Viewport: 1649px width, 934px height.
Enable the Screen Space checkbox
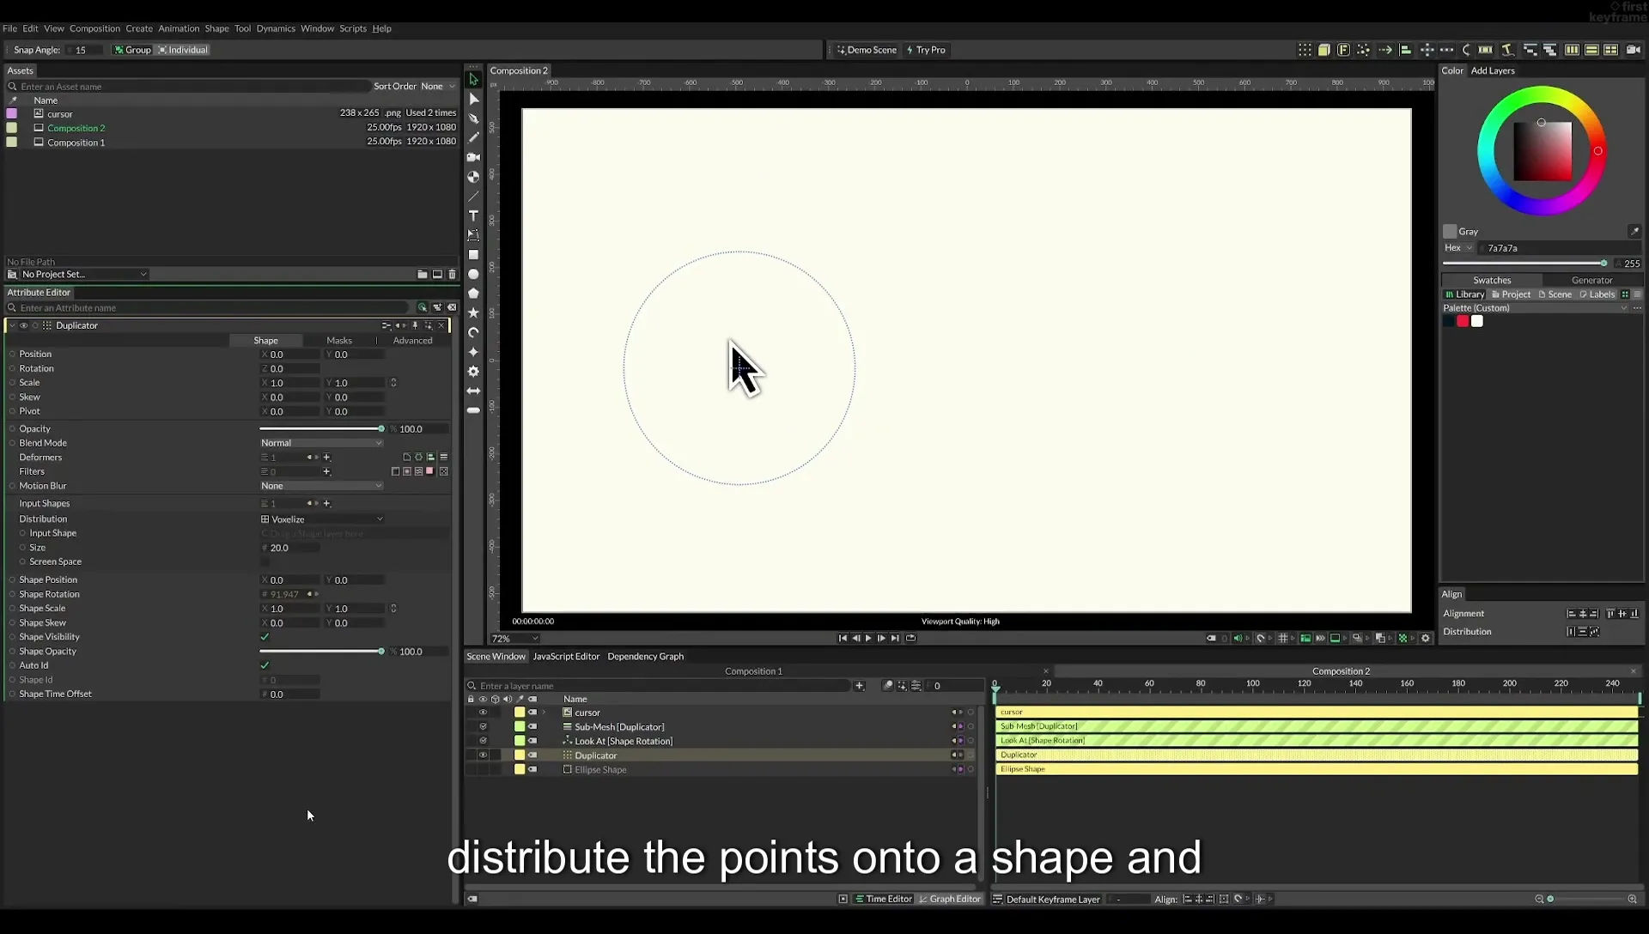(265, 561)
